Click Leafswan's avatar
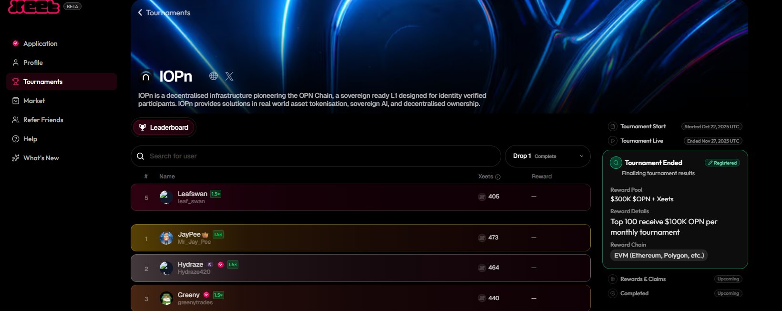The height and width of the screenshot is (311, 782). (166, 197)
